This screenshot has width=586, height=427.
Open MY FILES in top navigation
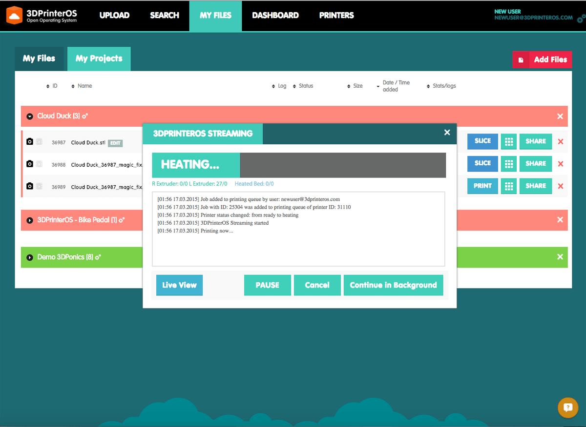click(x=215, y=16)
